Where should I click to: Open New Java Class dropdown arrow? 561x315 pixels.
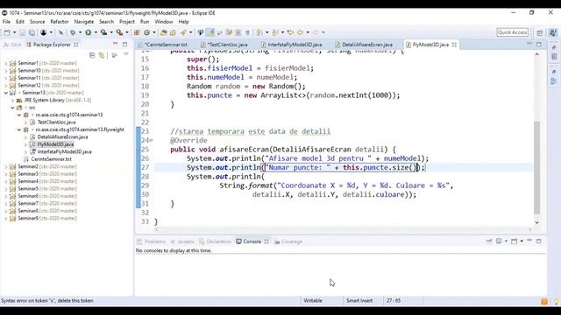154,32
